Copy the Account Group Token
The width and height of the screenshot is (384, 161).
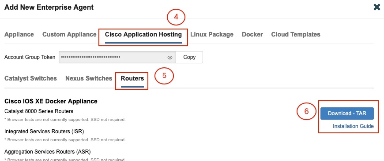189,57
